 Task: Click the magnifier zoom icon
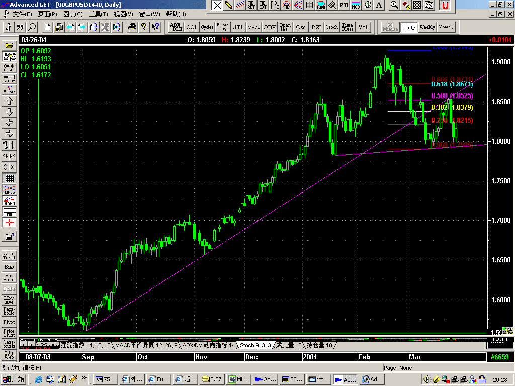coord(394,5)
